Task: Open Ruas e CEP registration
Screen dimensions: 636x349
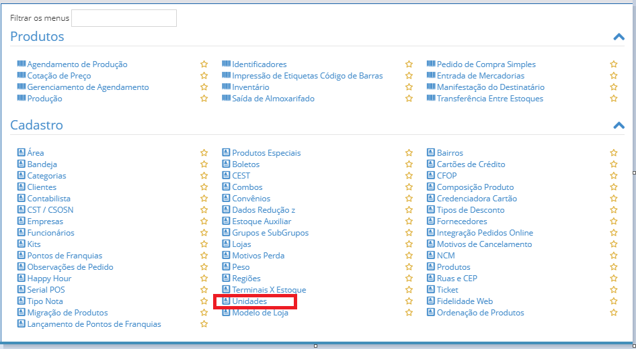Action: (457, 279)
